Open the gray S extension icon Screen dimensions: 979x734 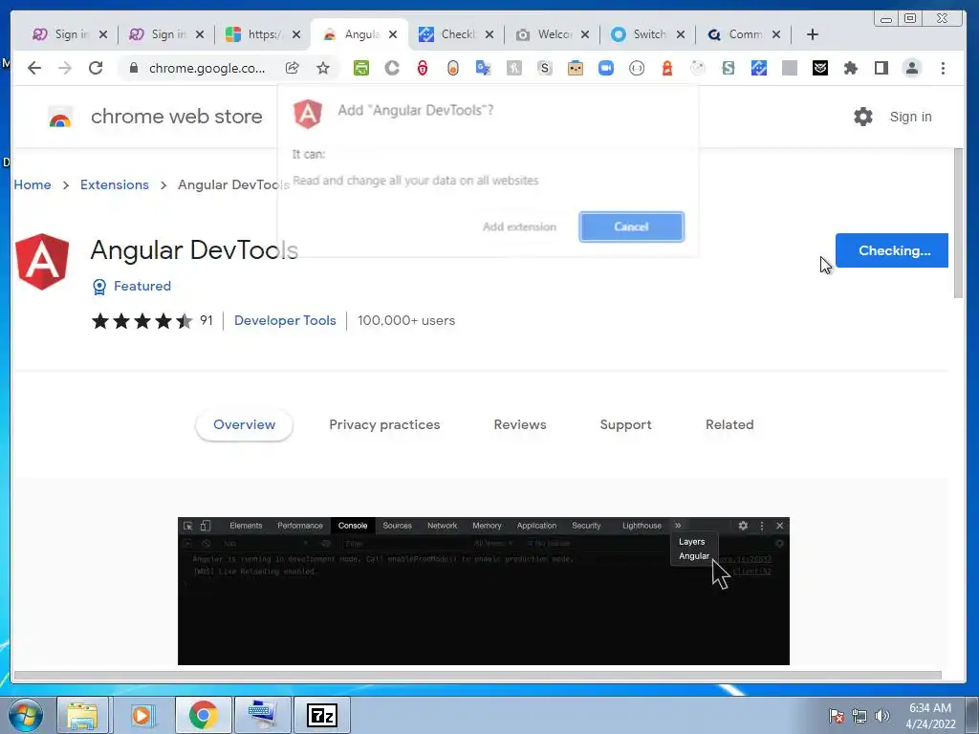click(x=544, y=68)
